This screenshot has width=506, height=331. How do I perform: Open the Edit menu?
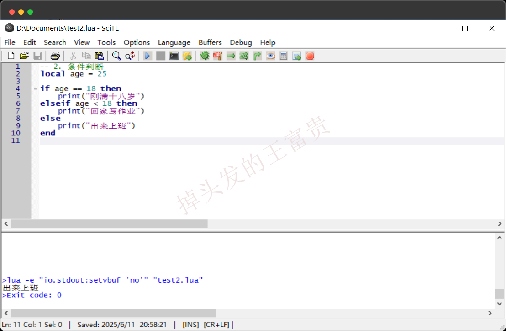pyautogui.click(x=29, y=42)
